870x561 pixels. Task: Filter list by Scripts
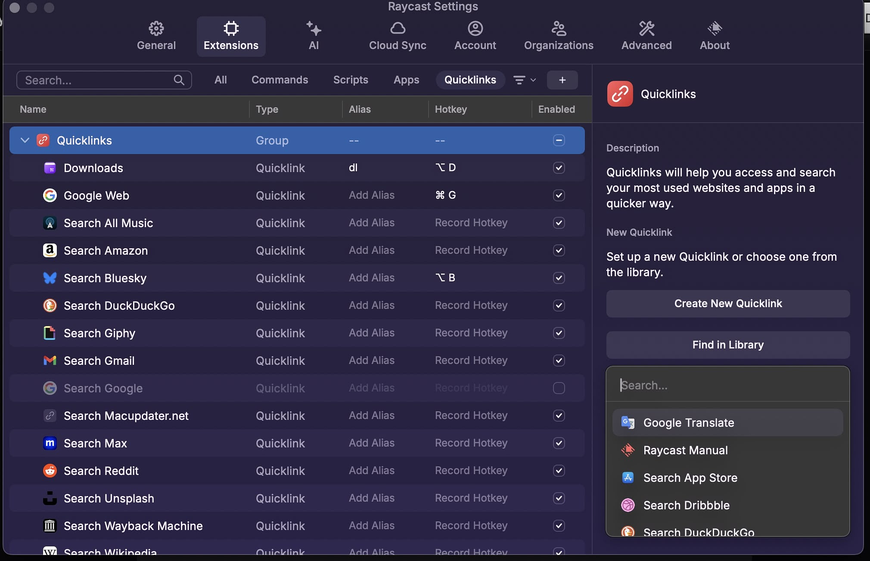351,80
